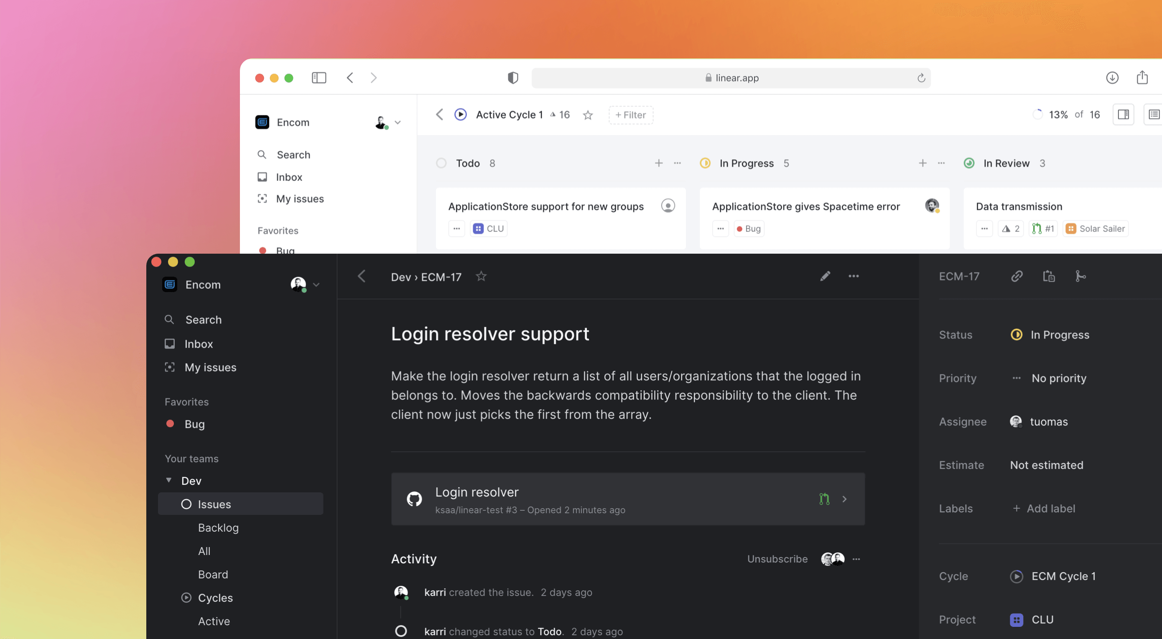
Task: Set priority from No priority
Action: (1049, 378)
